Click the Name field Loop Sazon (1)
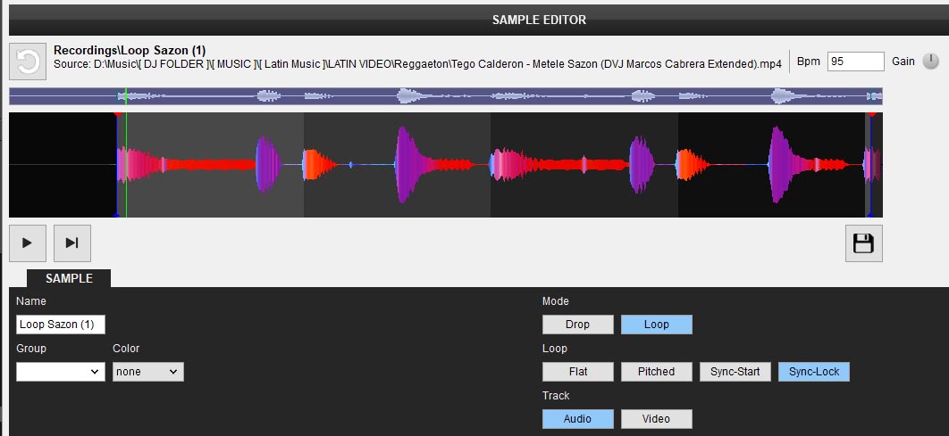 point(61,325)
